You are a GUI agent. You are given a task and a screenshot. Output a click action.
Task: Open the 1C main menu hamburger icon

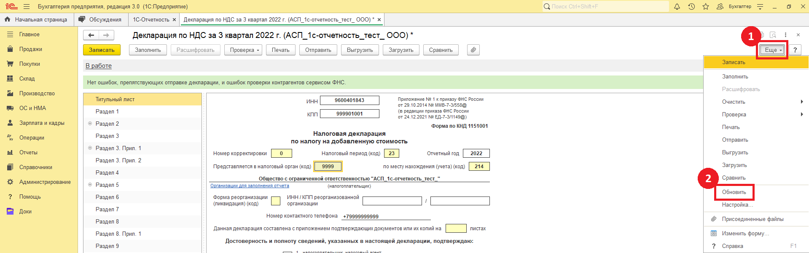pyautogui.click(x=27, y=6)
